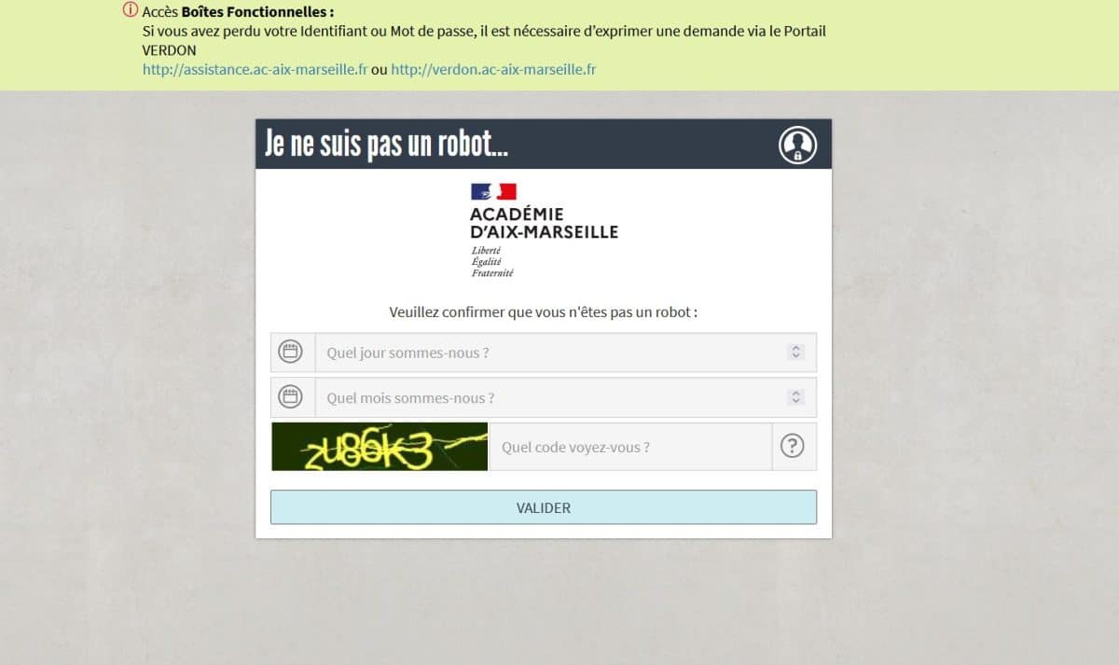Click the "Liberté Égalité Fraternité" motto

(492, 262)
